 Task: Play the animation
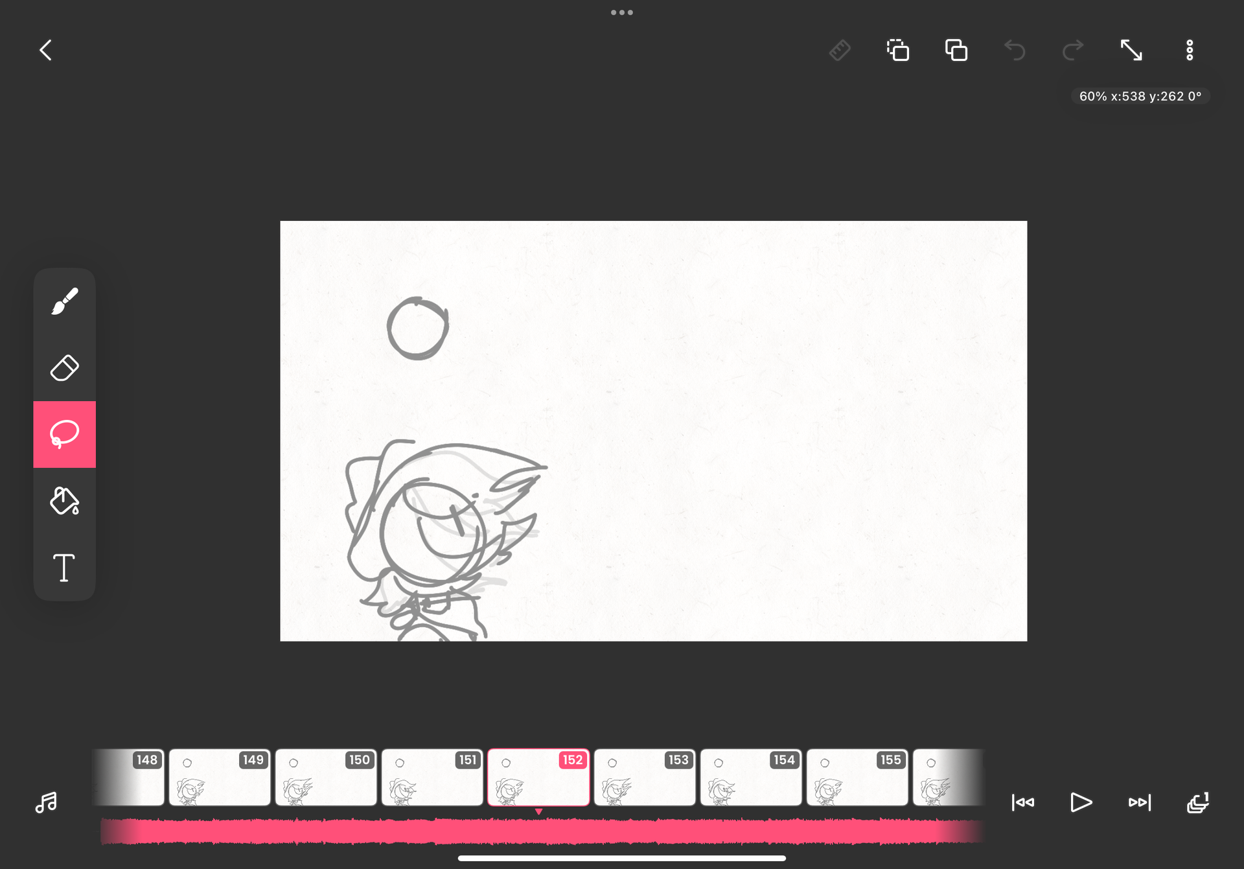coord(1081,802)
